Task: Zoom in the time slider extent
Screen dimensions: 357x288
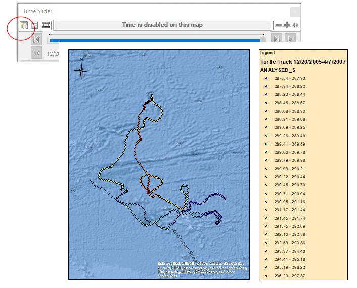Action: [x=287, y=25]
